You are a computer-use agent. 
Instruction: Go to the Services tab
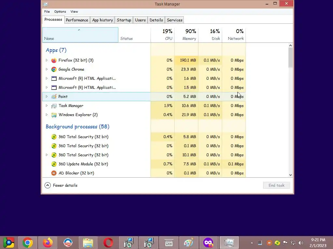[175, 20]
